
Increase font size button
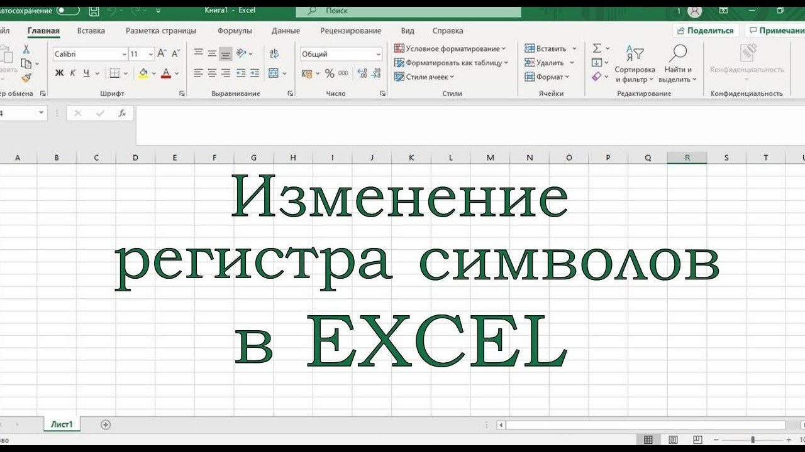(162, 54)
